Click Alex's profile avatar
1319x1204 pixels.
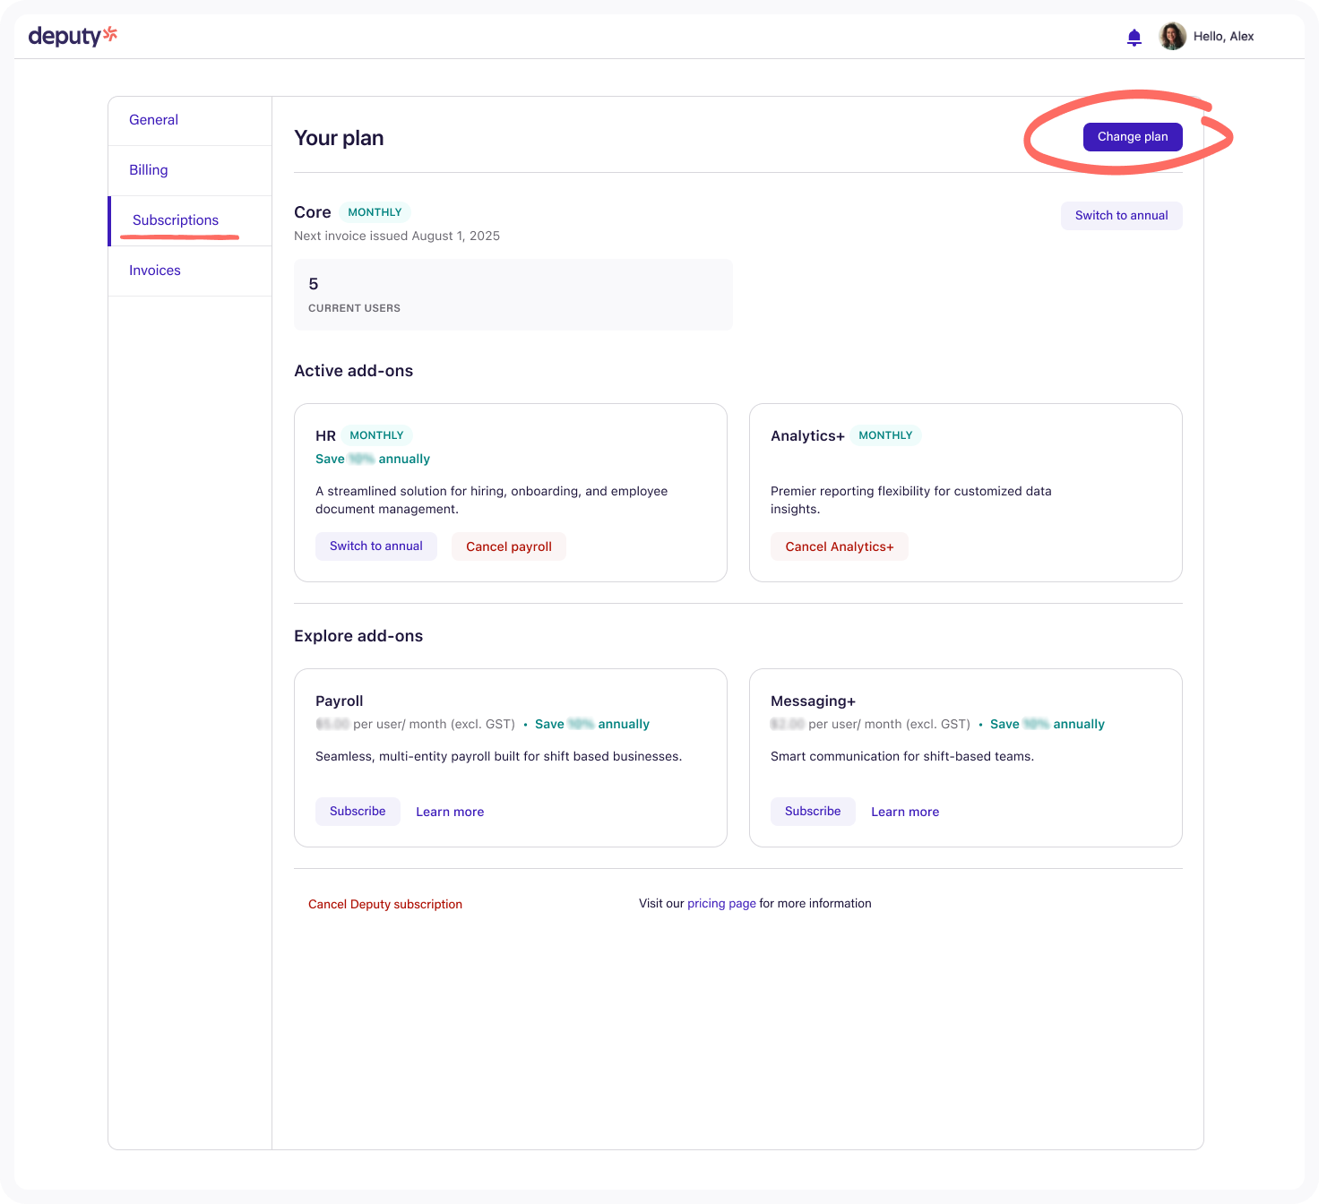point(1172,36)
